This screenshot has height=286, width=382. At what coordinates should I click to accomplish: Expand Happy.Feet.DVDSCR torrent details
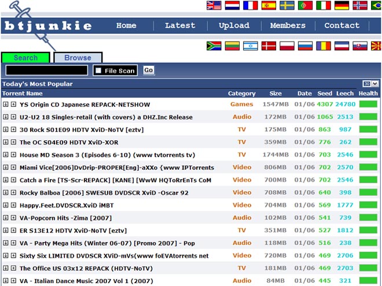[13, 205]
